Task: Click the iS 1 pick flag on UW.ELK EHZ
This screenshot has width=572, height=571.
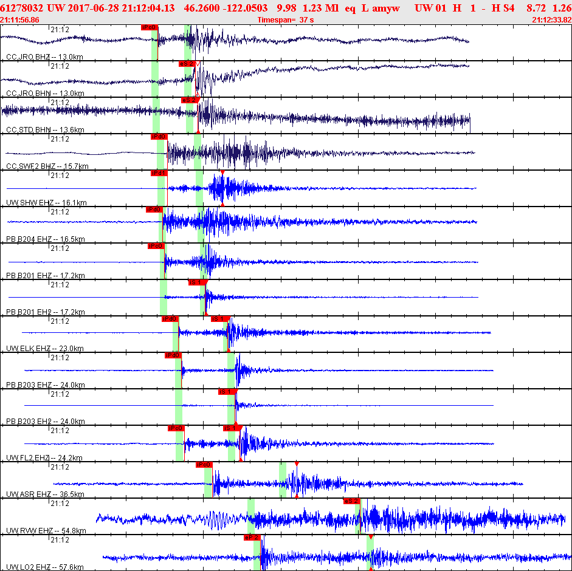Action: [x=219, y=319]
